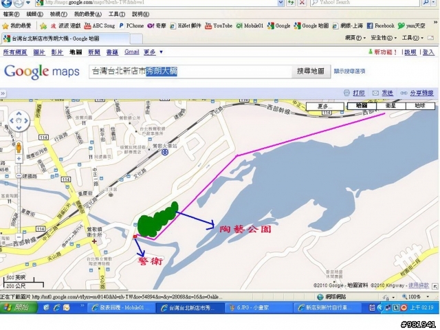Screen dimensions: 440x330
Task: Open the address bar dropdown arrow
Action: 280,3
